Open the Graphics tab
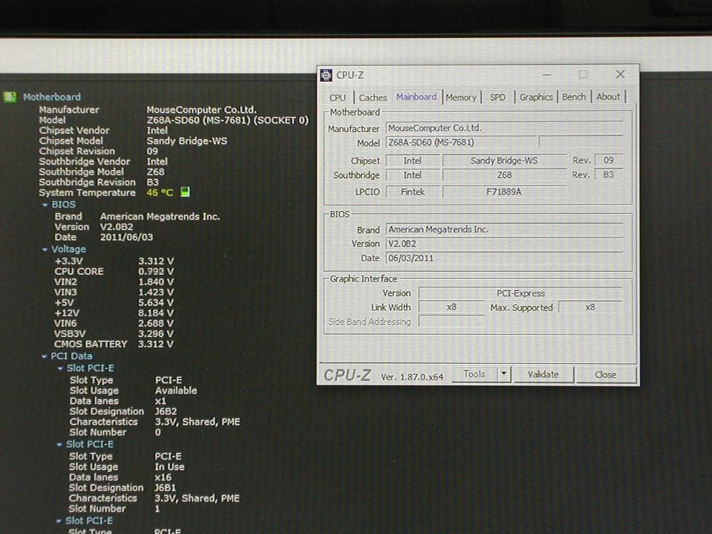Screen dimensions: 712x534 pyautogui.click(x=536, y=97)
